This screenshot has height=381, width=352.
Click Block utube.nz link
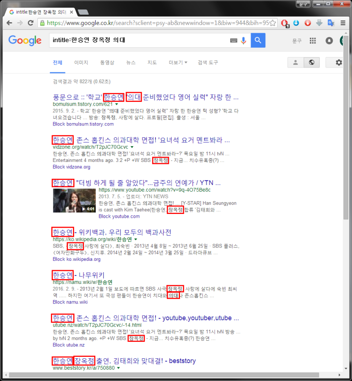(x=69, y=345)
